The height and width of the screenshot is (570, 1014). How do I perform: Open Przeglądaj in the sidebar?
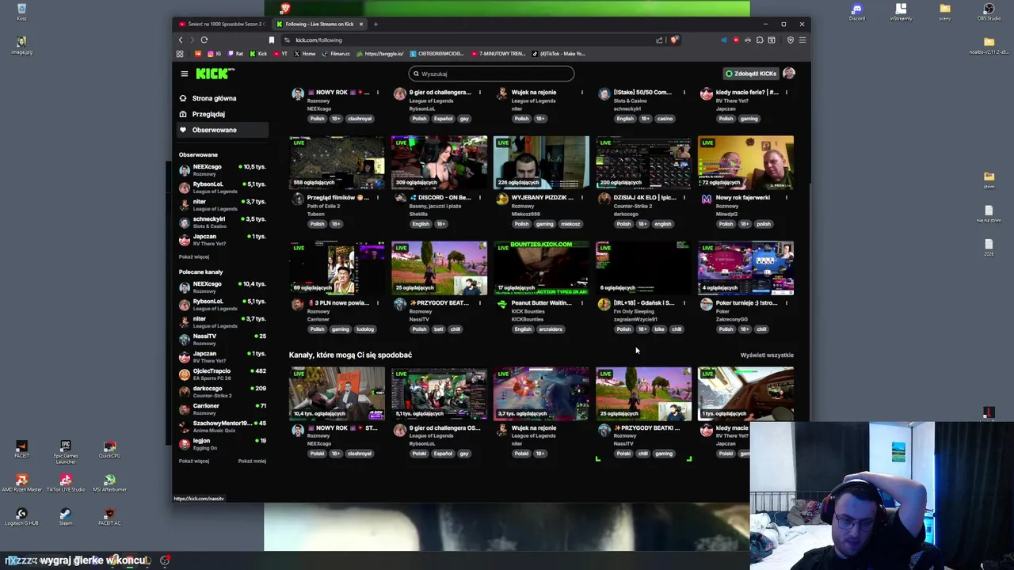point(223,114)
